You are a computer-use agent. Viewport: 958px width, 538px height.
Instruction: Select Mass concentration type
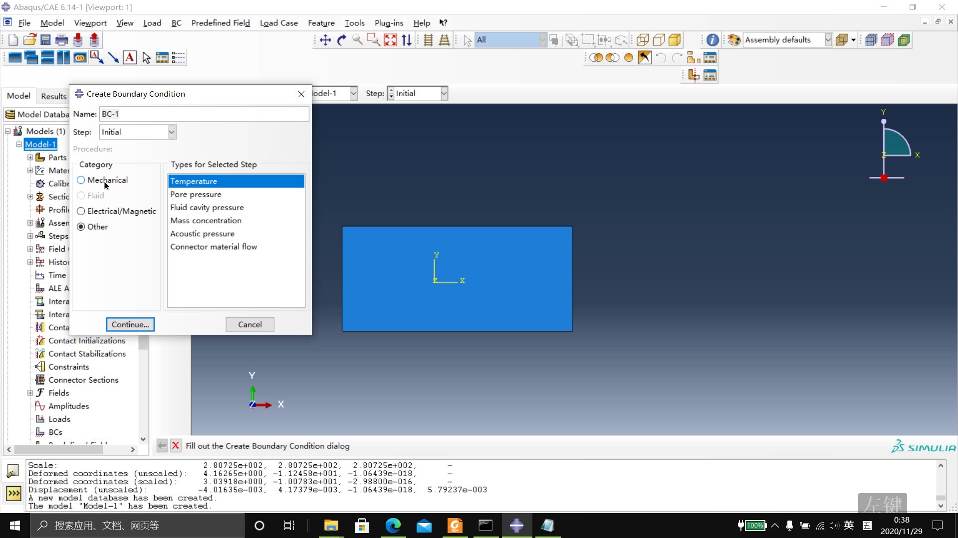pyautogui.click(x=236, y=221)
